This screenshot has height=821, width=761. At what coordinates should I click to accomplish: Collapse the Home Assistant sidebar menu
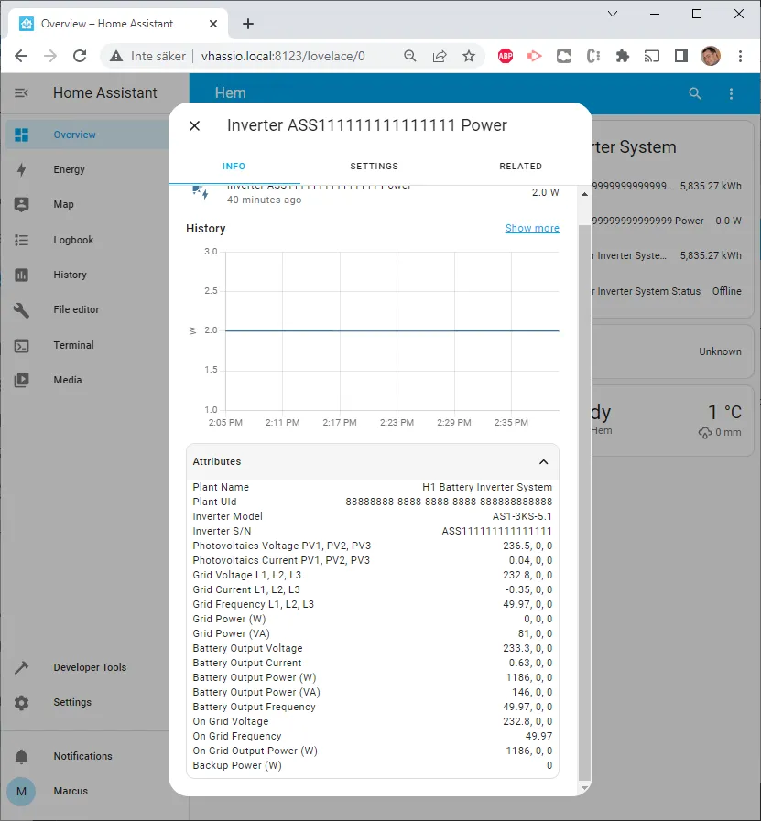coord(21,93)
